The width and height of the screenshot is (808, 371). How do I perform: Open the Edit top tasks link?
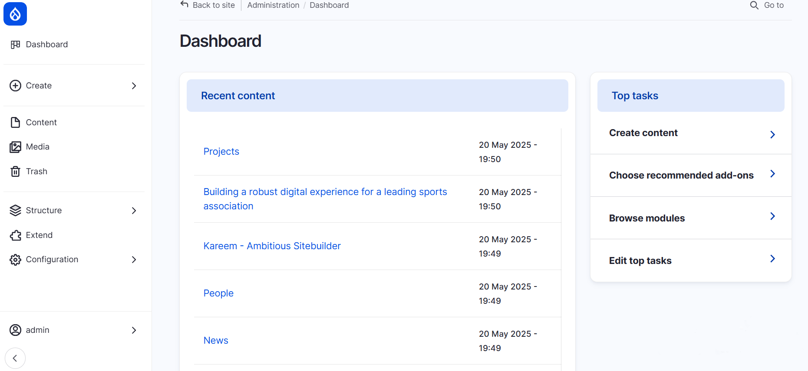[640, 261]
